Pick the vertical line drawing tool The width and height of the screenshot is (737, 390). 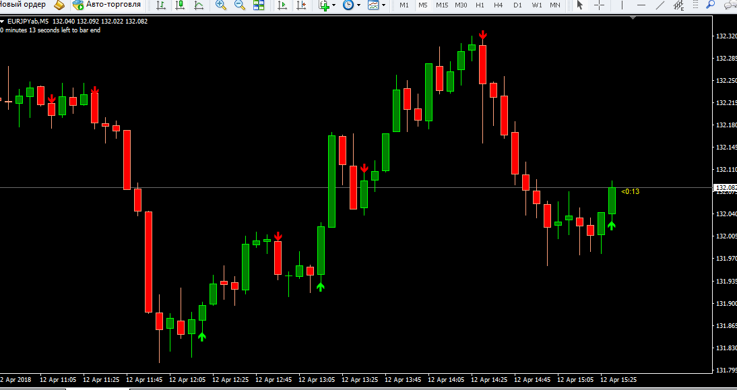[x=622, y=5]
